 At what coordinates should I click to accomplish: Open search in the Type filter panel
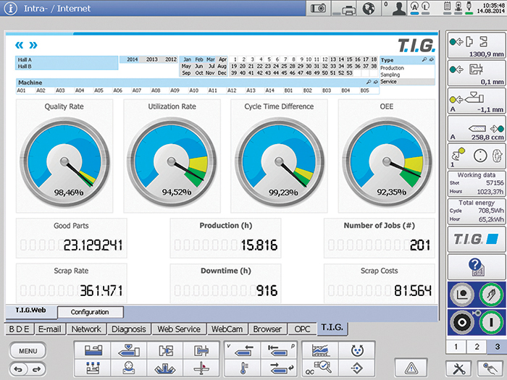[425, 60]
